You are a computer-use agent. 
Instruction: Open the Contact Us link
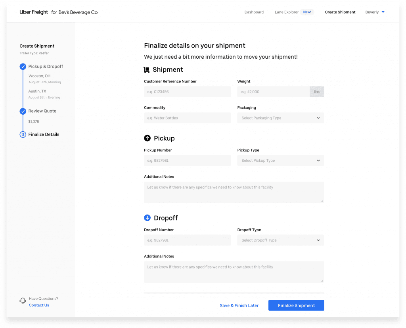tap(39, 305)
